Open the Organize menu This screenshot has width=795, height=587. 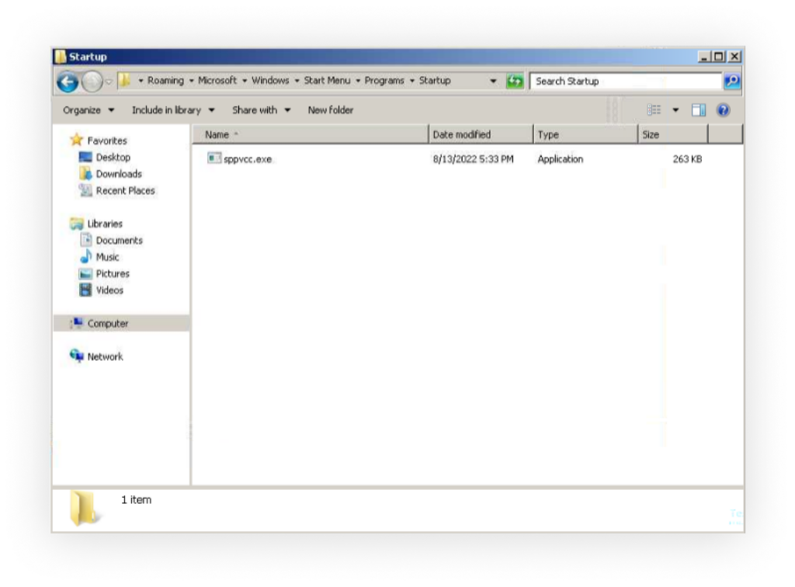pyautogui.click(x=89, y=110)
